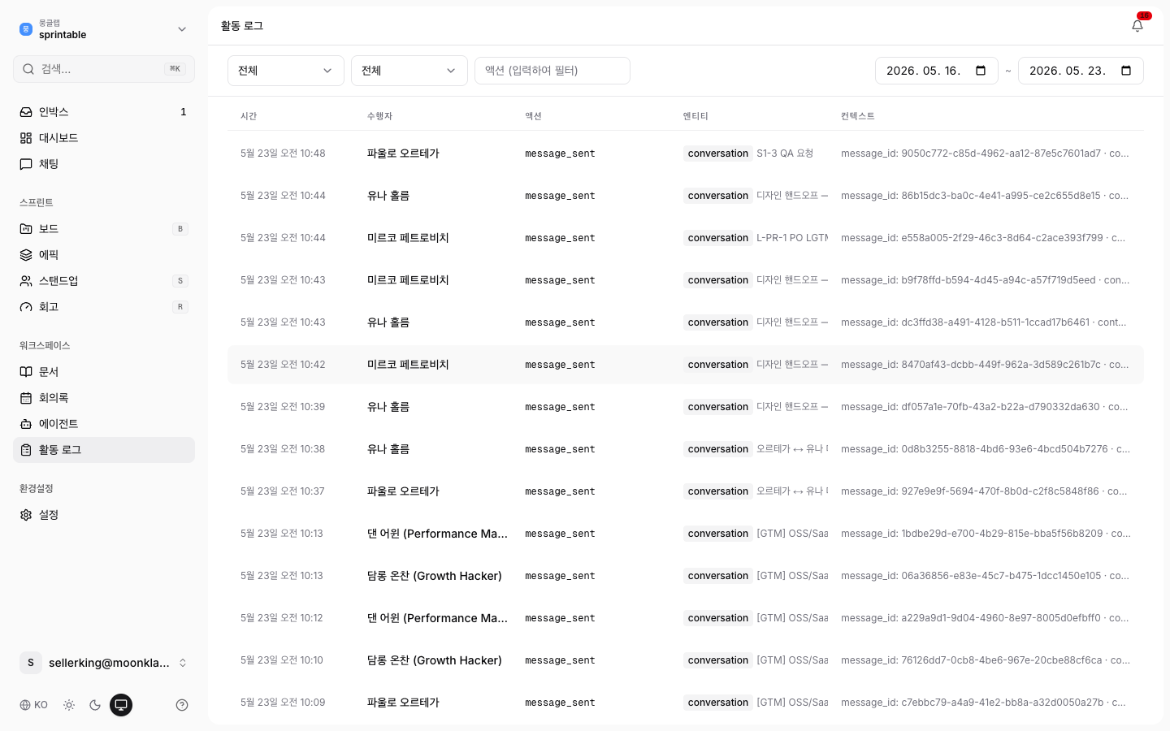Image resolution: width=1170 pixels, height=731 pixels.
Task: Navigate to 보드 under 스프린트
Action: (x=104, y=229)
